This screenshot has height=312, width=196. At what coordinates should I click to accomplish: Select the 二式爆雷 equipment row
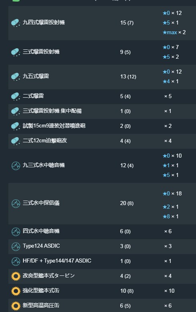[102, 96]
